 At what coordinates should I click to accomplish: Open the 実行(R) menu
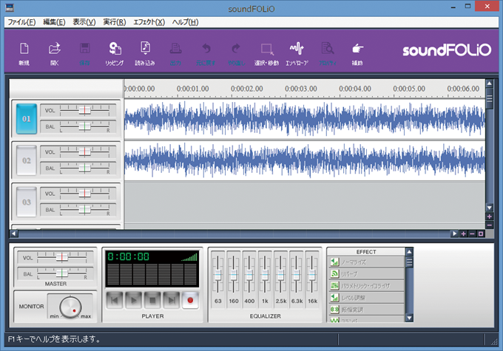pos(114,22)
